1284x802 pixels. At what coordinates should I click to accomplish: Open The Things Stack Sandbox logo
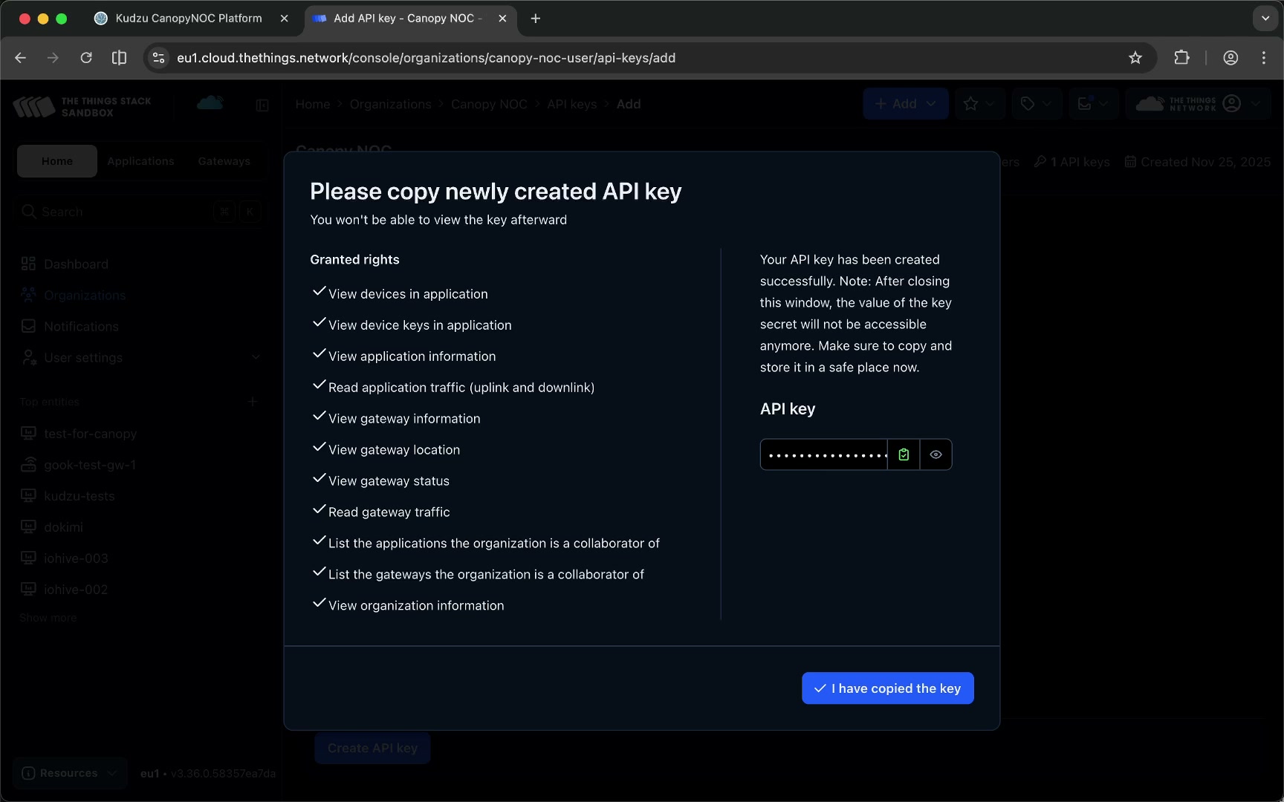tap(82, 107)
